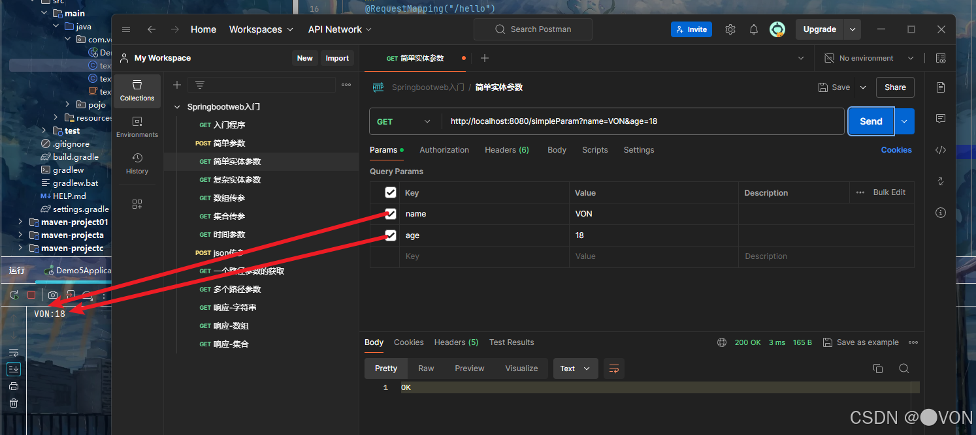Open response panel more options dots
The image size is (976, 435).
click(x=913, y=342)
